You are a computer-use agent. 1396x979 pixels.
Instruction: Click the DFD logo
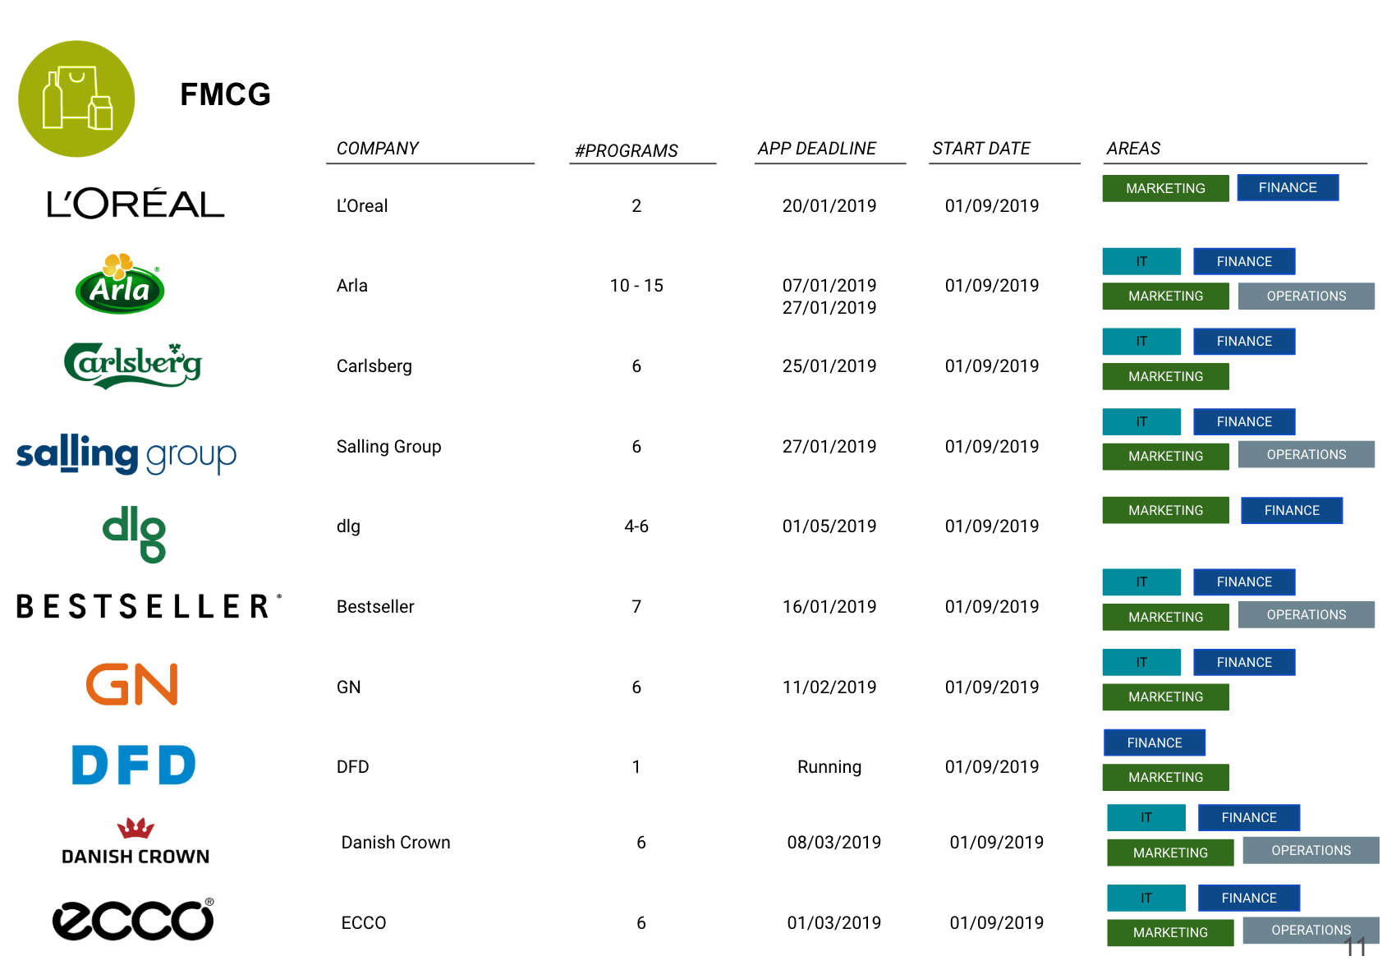click(x=134, y=765)
